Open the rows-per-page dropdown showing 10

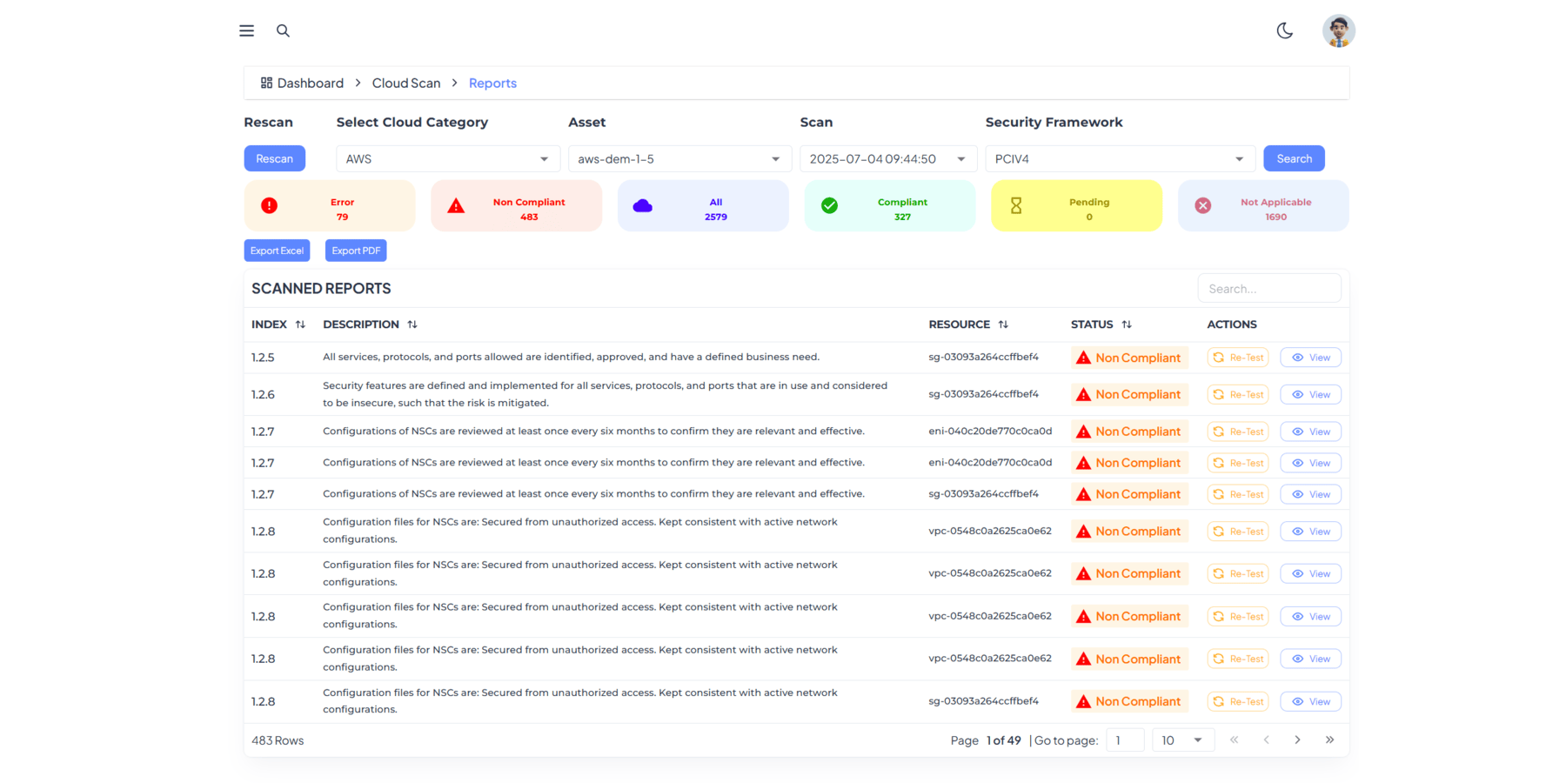[1182, 739]
